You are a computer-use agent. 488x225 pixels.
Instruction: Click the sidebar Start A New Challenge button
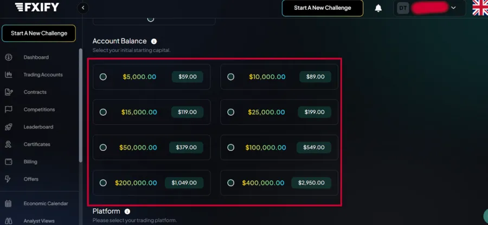(39, 33)
